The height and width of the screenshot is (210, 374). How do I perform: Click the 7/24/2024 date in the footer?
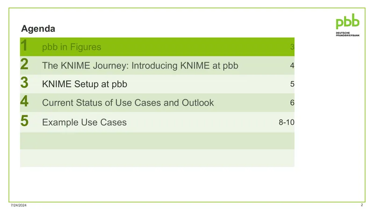[x=19, y=205]
